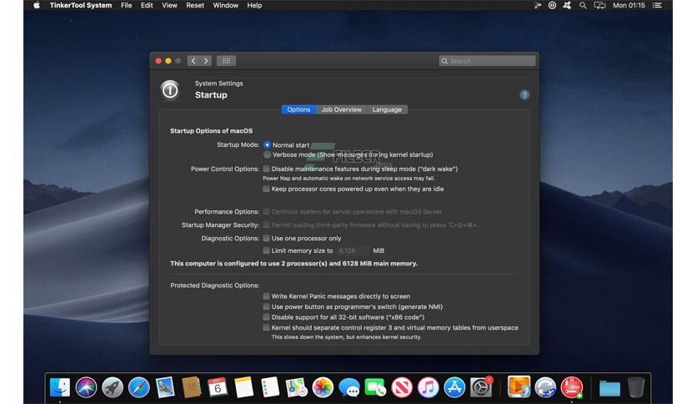The width and height of the screenshot is (697, 404).
Task: Open the File menu
Action: pos(126,5)
